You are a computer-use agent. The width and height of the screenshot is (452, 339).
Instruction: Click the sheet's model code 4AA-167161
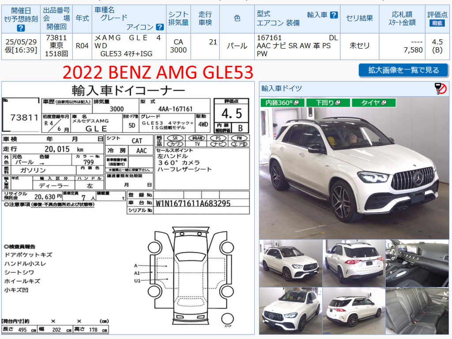pyautogui.click(x=175, y=109)
